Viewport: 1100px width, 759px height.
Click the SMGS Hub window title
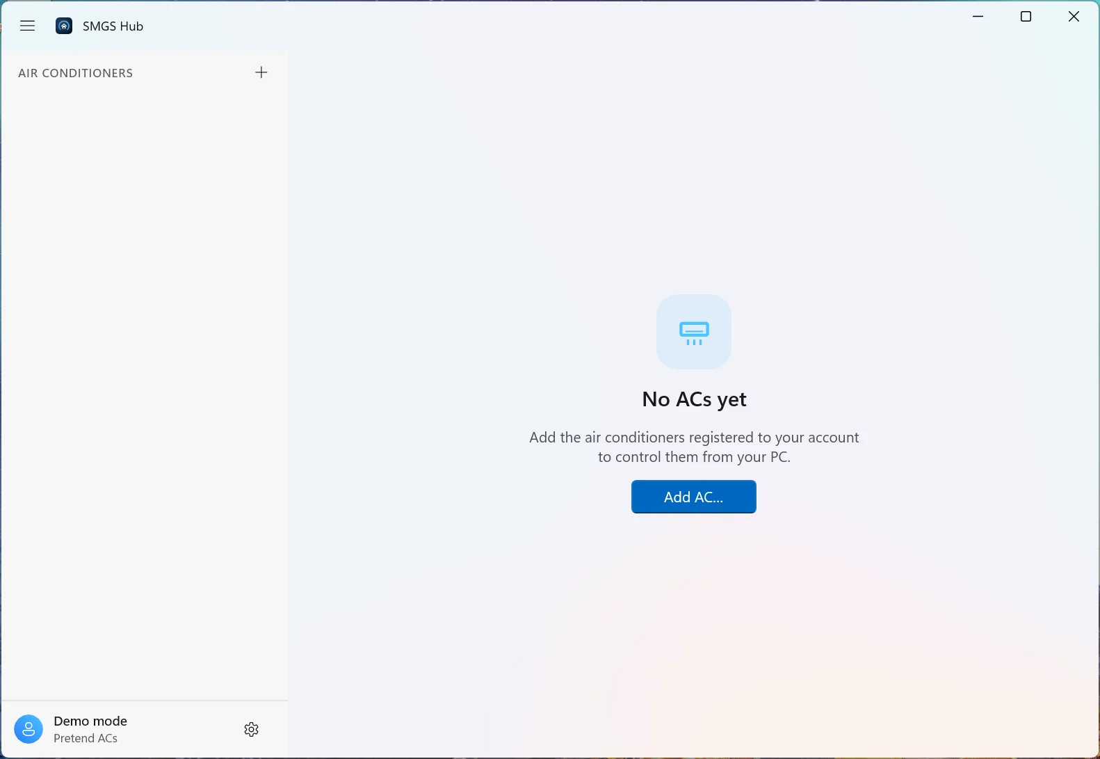pos(113,26)
